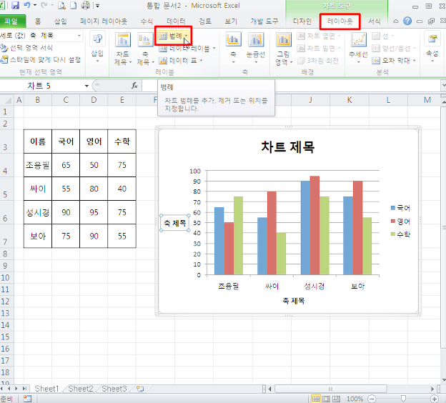
Task: Click the blue Help question mark icon
Action: pos(407,21)
